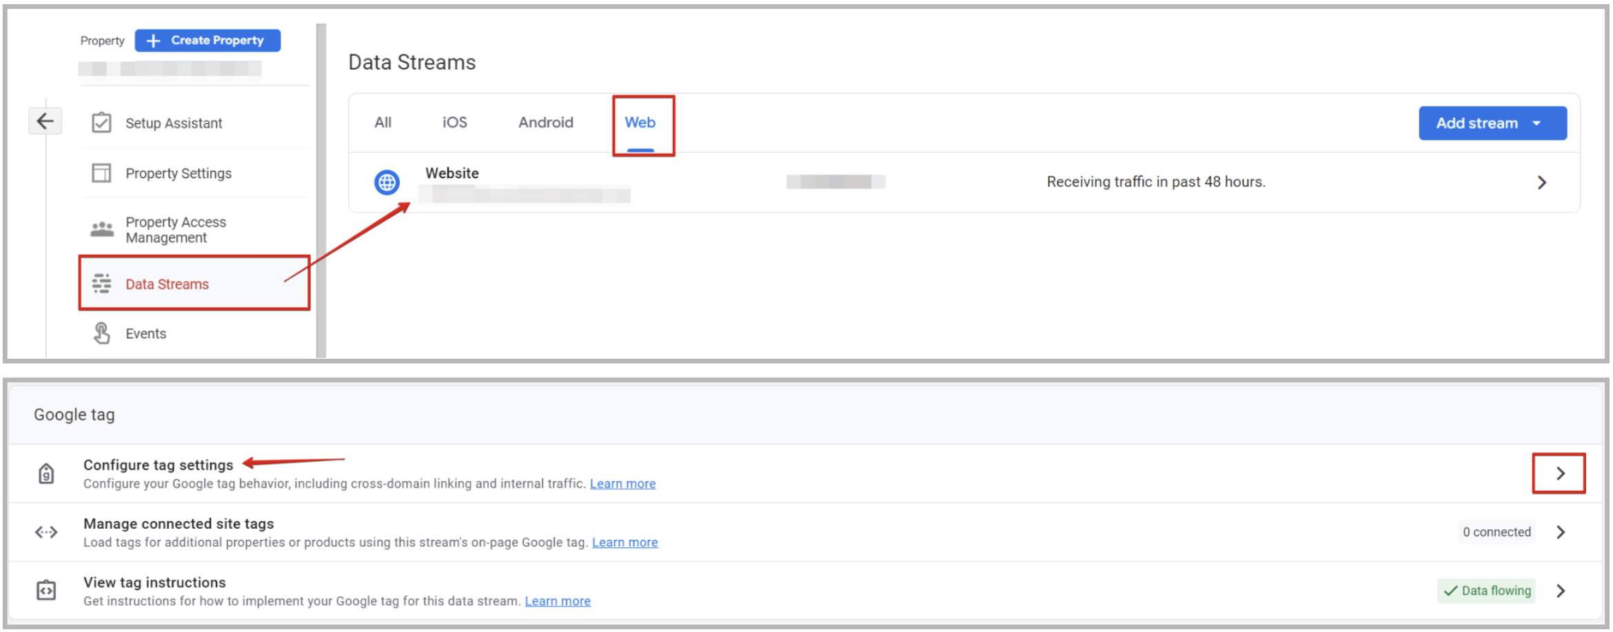Click the sidebar vertical scrollbar
1613x632 pixels.
(x=321, y=191)
